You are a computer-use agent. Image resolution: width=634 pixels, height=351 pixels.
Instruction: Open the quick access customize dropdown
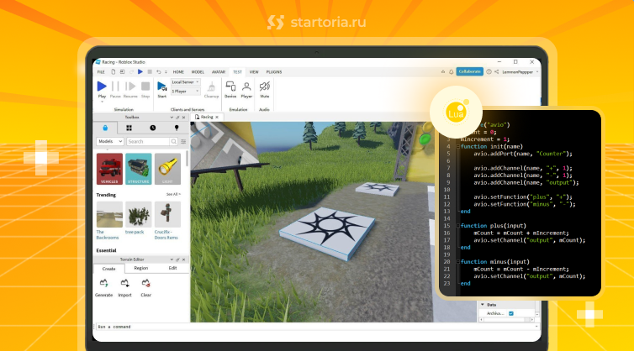click(x=166, y=72)
